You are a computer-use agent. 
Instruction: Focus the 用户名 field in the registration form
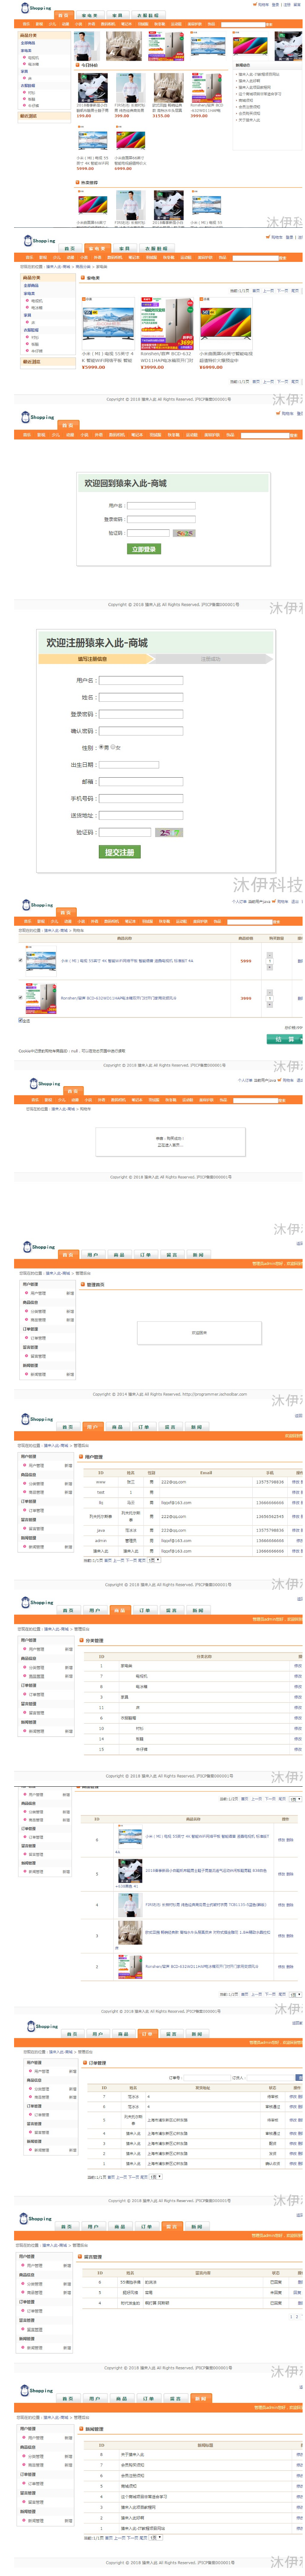pyautogui.click(x=141, y=680)
